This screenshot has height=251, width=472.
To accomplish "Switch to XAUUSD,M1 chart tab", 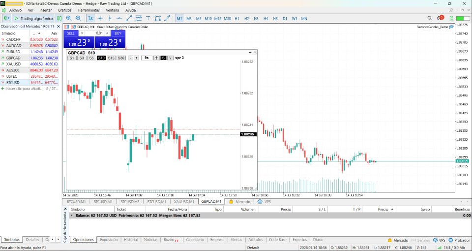I will pos(184,202).
